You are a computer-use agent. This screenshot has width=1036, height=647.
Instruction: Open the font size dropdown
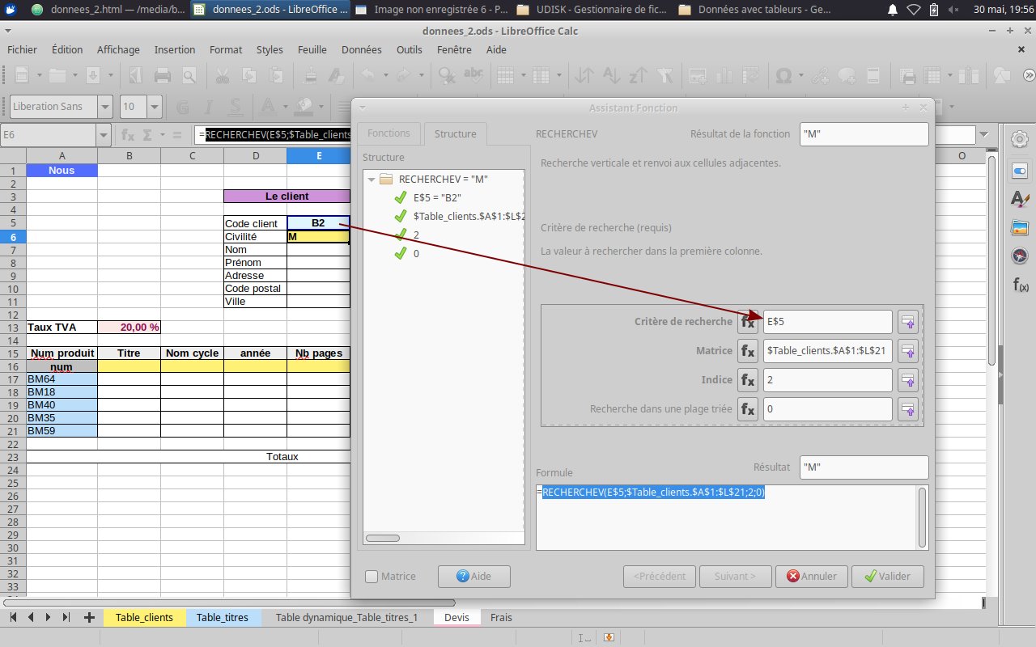[154, 106]
